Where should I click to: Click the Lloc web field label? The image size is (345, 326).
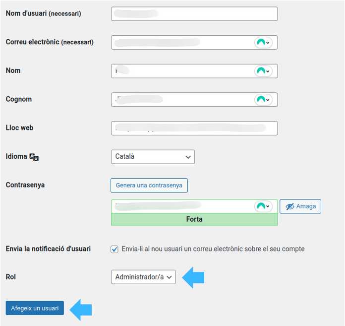[x=19, y=128]
